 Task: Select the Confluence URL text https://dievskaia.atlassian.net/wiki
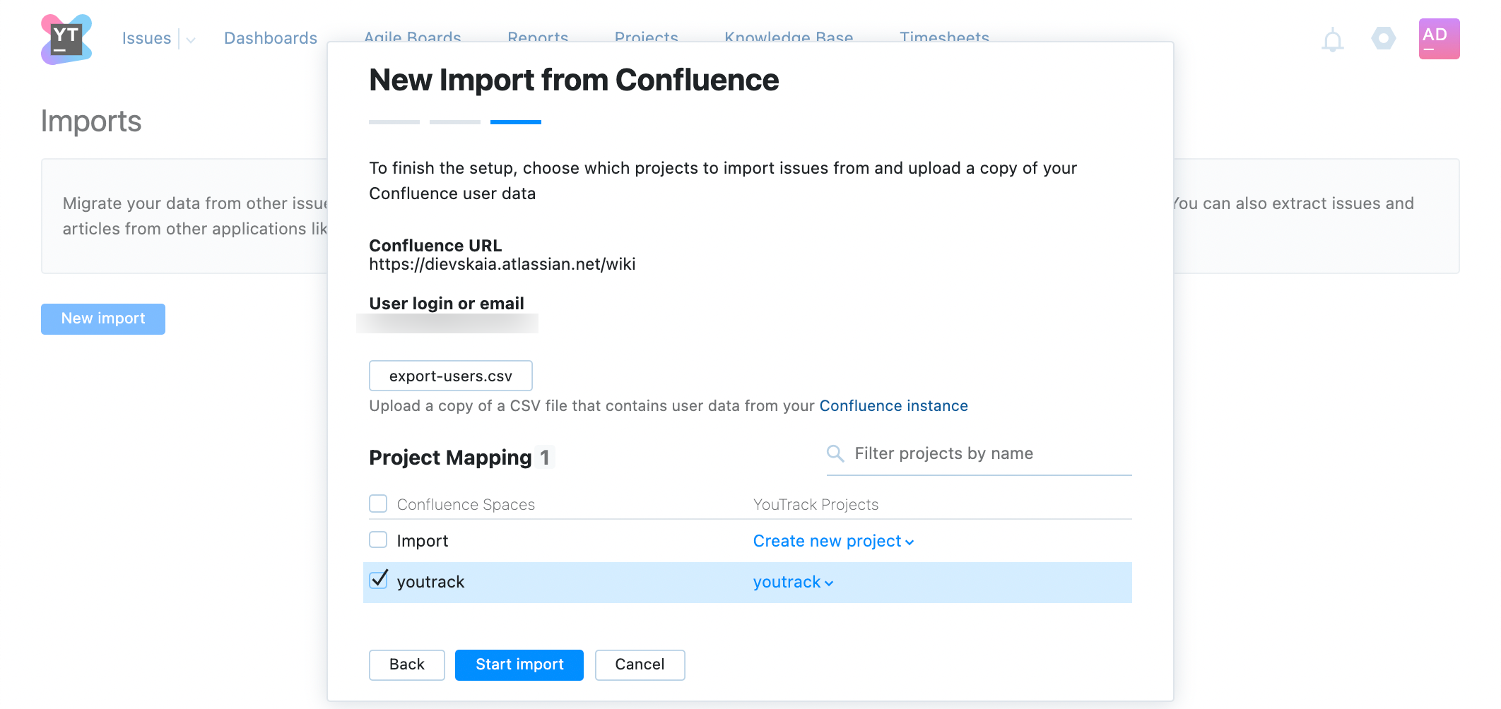tap(502, 264)
